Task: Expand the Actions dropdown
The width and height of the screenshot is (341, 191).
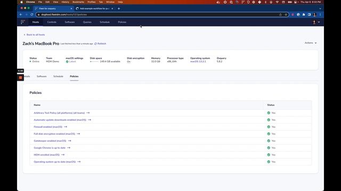Action: [311, 43]
